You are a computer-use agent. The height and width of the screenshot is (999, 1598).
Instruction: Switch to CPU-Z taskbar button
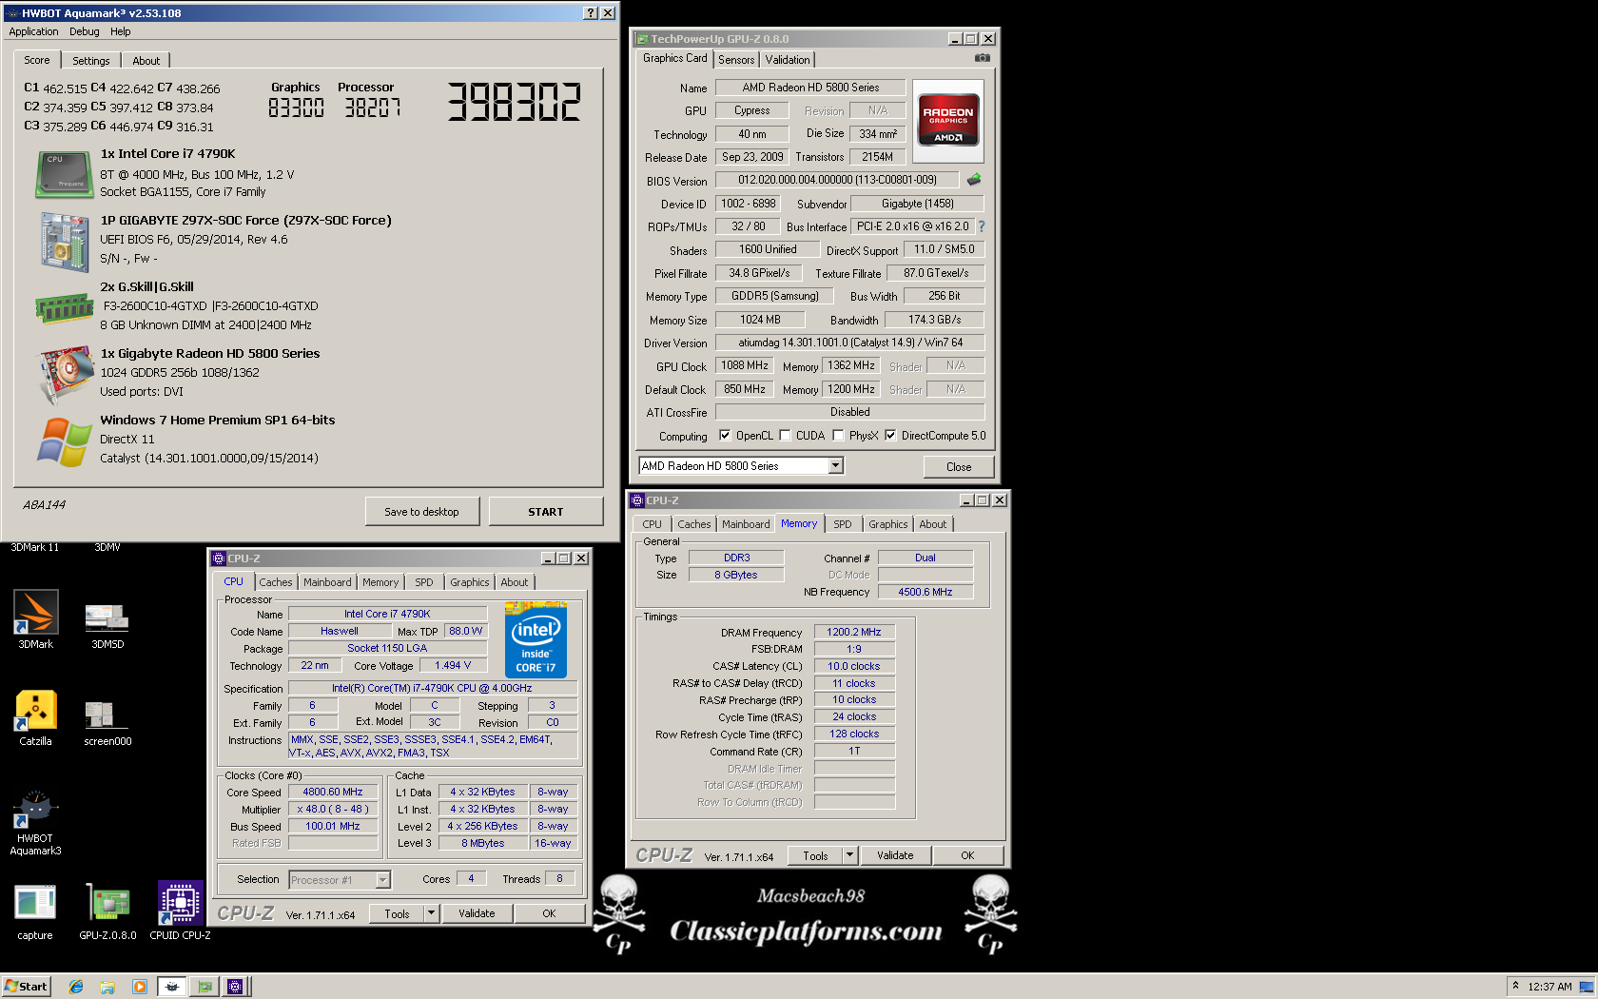coord(235,987)
